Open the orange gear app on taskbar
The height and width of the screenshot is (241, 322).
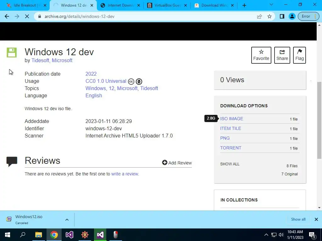pyautogui.click(x=85, y=235)
